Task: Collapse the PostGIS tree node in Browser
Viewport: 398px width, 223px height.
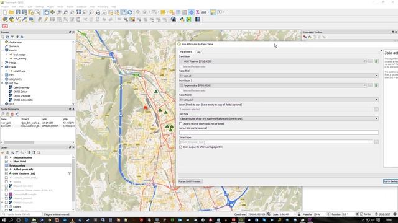Action: point(2,50)
